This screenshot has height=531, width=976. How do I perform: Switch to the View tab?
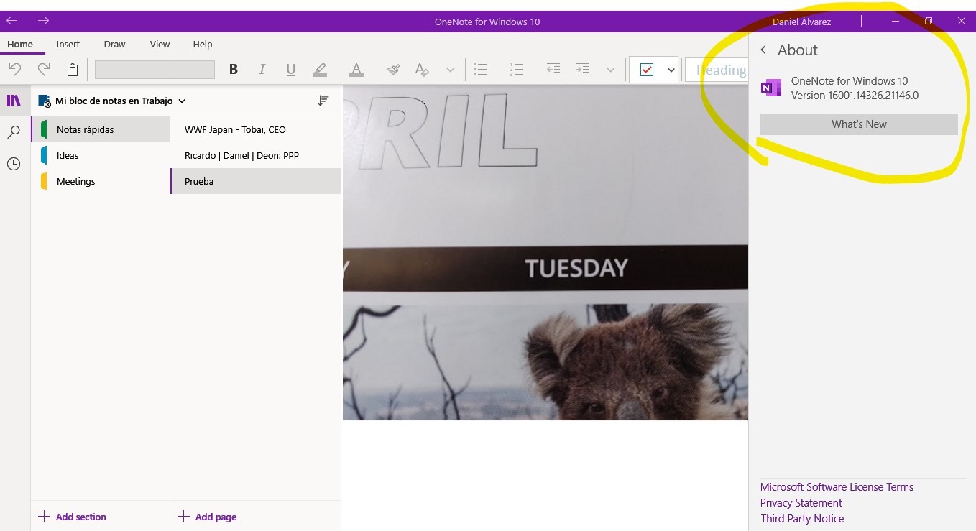160,44
